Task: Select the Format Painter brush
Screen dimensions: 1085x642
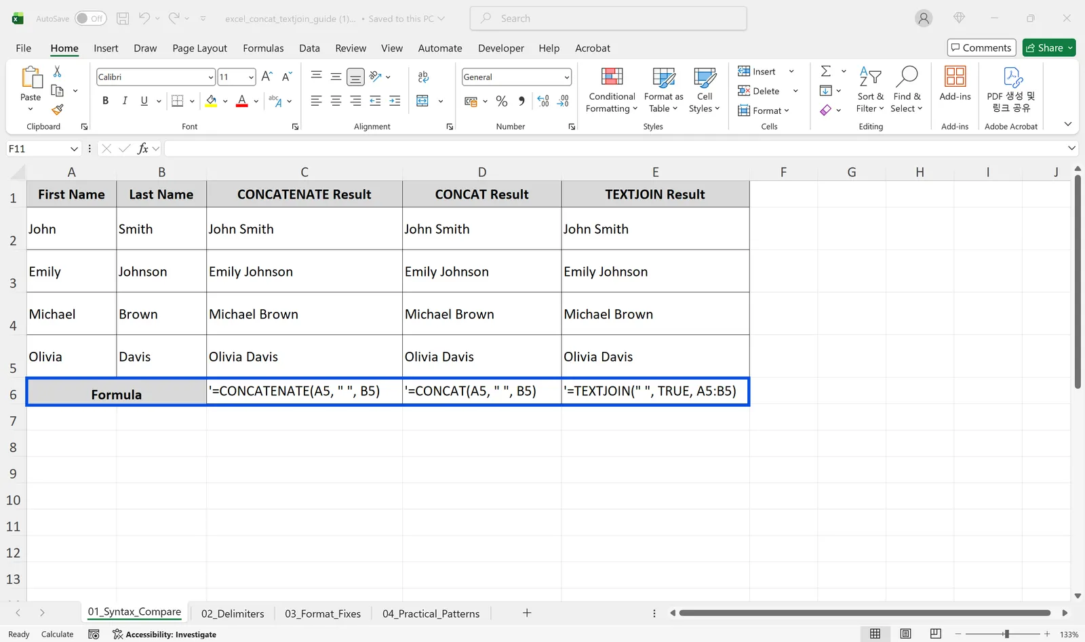Action: [58, 109]
